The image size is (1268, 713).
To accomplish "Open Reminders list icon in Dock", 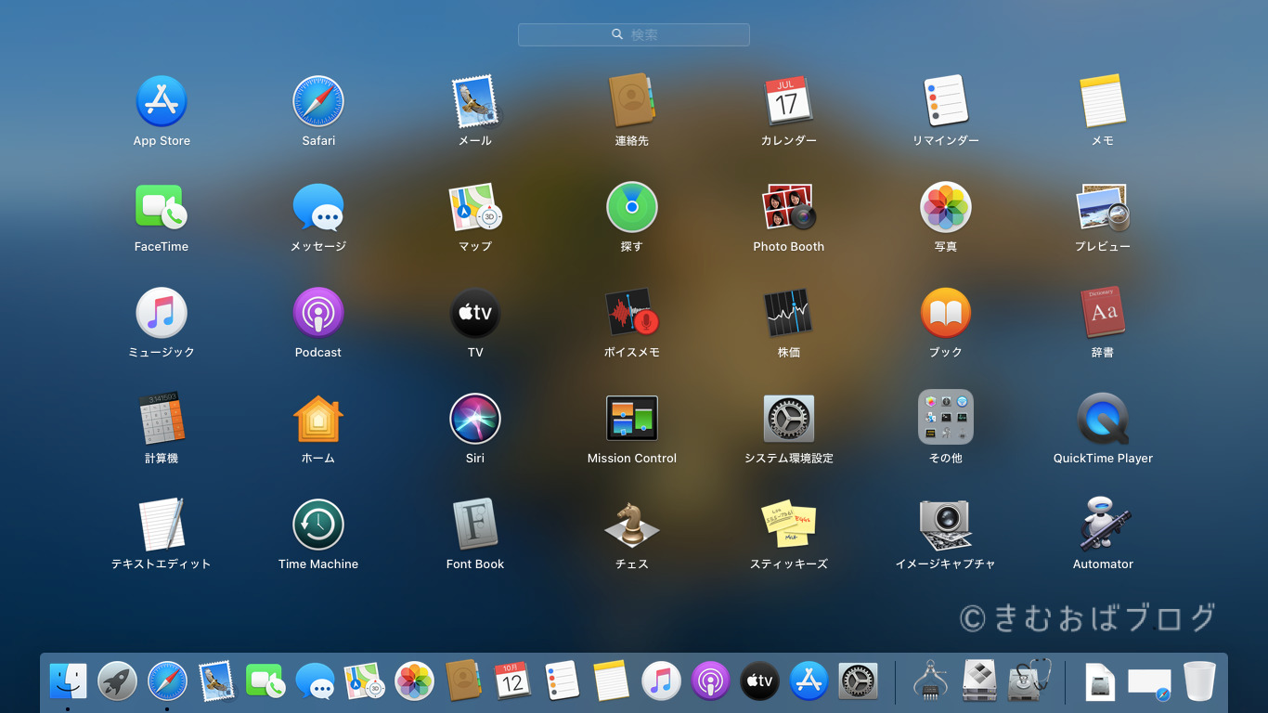I will pyautogui.click(x=563, y=681).
